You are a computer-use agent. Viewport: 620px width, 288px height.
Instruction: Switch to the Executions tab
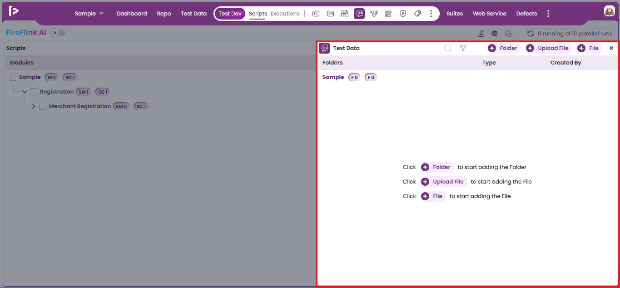pyautogui.click(x=285, y=14)
